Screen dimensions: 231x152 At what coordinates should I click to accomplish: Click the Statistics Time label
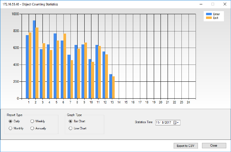(x=144, y=122)
